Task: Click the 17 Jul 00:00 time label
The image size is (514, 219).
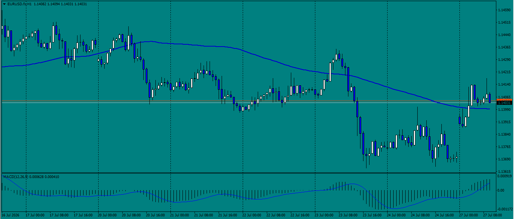Action: [x=35, y=216]
